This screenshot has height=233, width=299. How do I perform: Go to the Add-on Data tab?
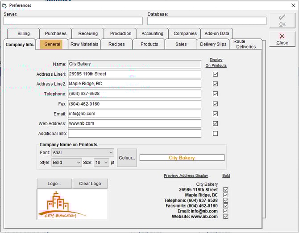(217, 33)
